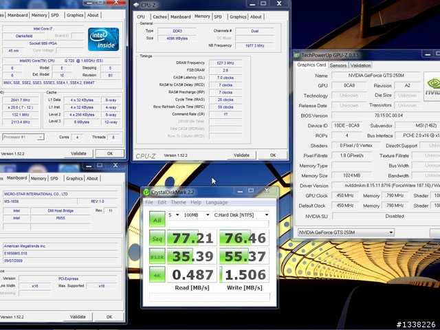The image size is (440, 330).
Task: Click the Intel inside logo in CPU-Z
Action: (x=103, y=39)
